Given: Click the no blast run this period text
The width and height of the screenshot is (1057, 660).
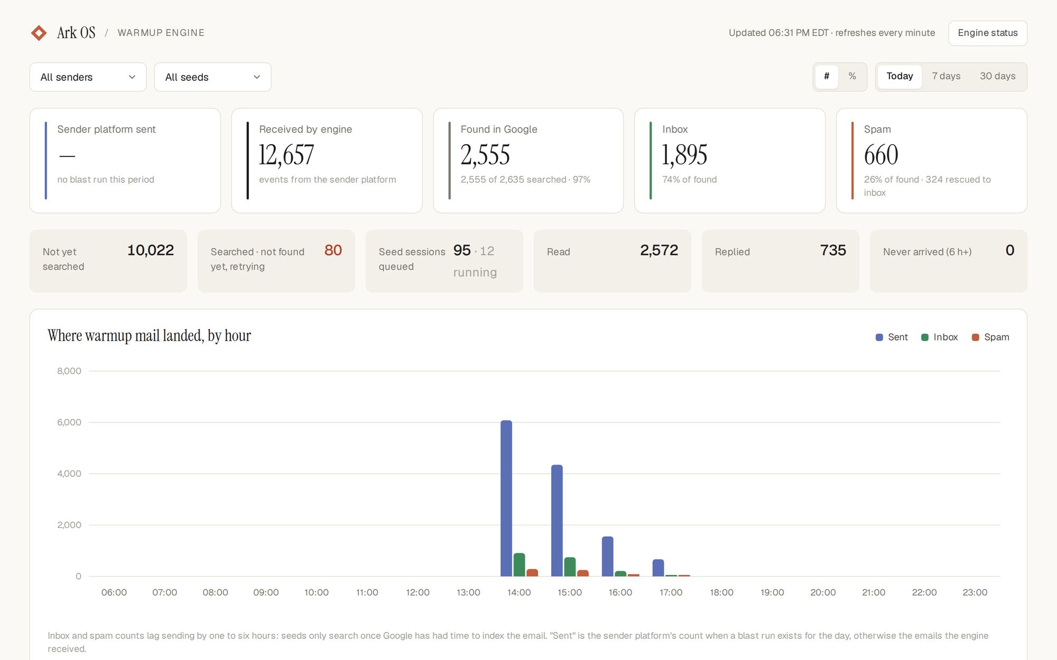Looking at the screenshot, I should tap(106, 180).
